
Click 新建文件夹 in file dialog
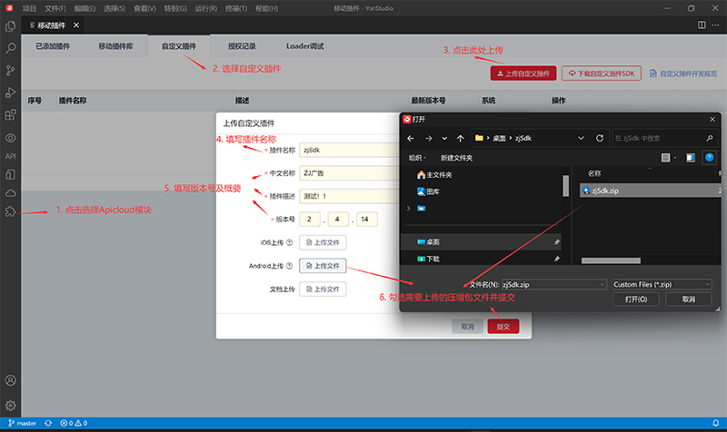(456, 158)
